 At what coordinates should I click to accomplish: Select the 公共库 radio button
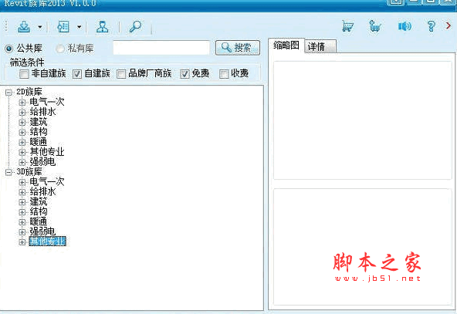click(9, 49)
